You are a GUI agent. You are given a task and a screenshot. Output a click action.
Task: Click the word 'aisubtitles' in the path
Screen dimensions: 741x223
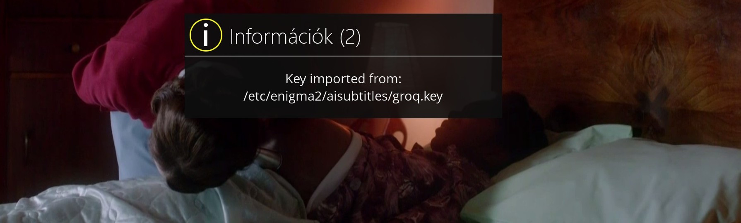pos(357,96)
